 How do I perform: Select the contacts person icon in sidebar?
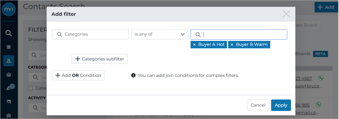click(9, 61)
